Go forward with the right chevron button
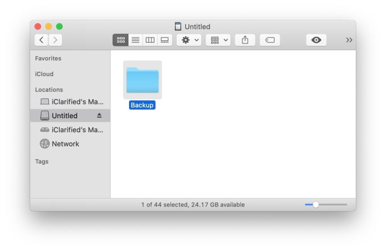Screen dimensions: 386x251 (x=55, y=40)
